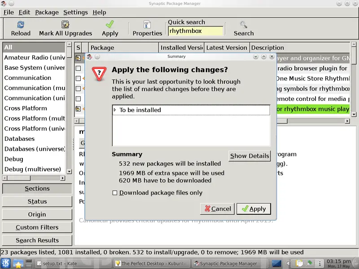Click the red X Cancel button
This screenshot has height=269, width=359.
pos(217,208)
